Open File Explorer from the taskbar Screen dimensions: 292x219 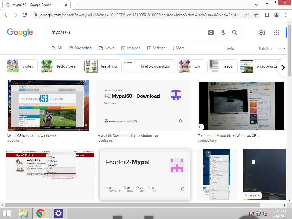pyautogui.click(x=23, y=213)
